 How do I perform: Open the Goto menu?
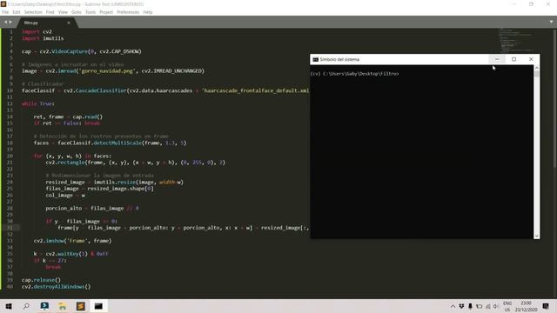point(77,12)
